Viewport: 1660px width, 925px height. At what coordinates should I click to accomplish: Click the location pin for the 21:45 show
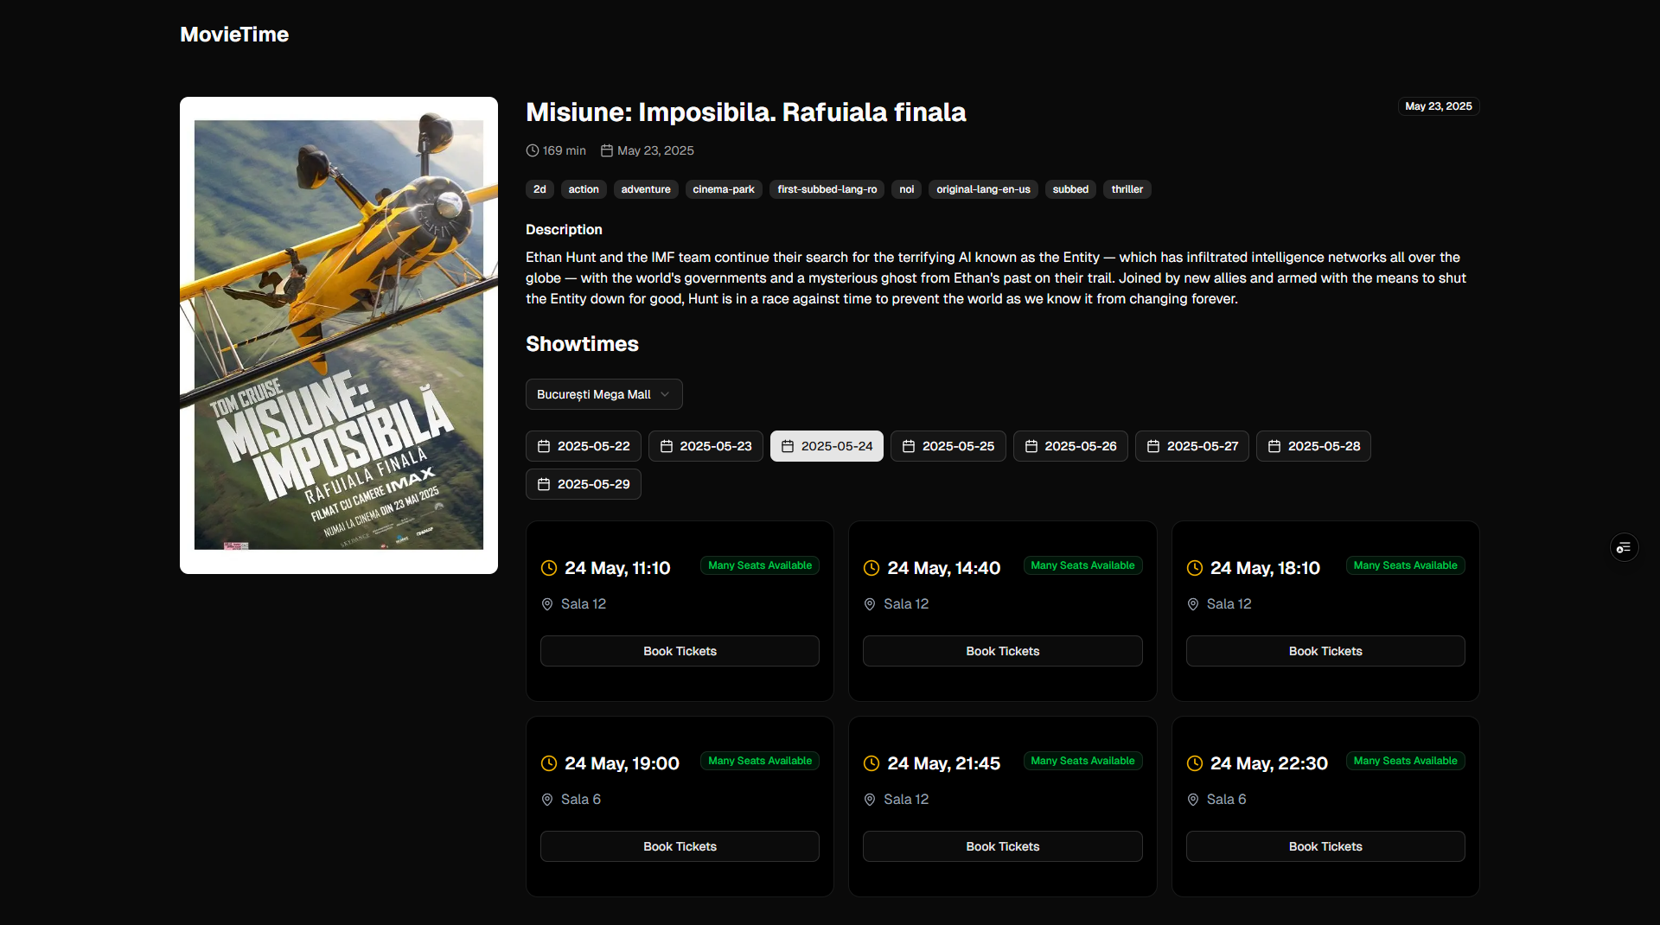870,800
